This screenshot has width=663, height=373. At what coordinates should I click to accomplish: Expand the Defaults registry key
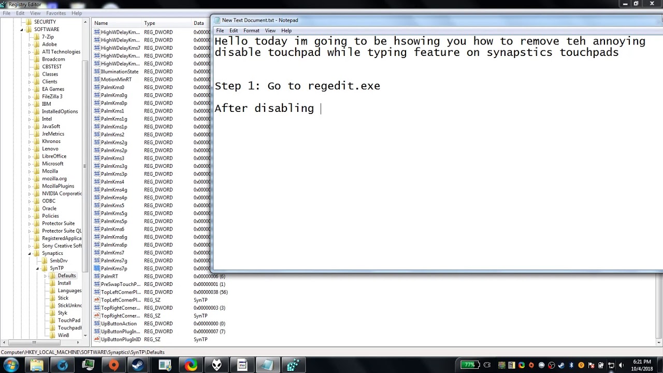click(45, 276)
